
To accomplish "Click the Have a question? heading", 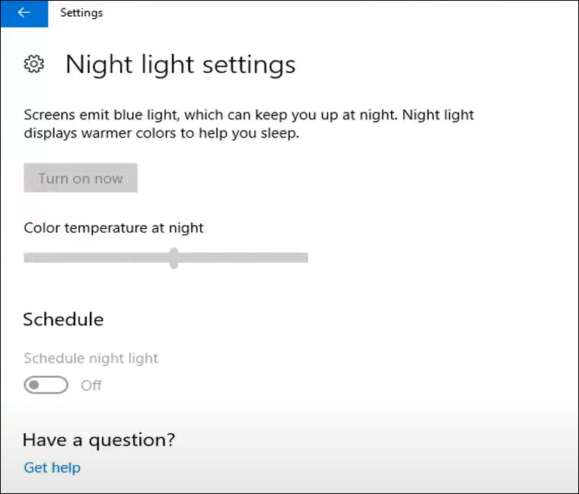I will (99, 439).
